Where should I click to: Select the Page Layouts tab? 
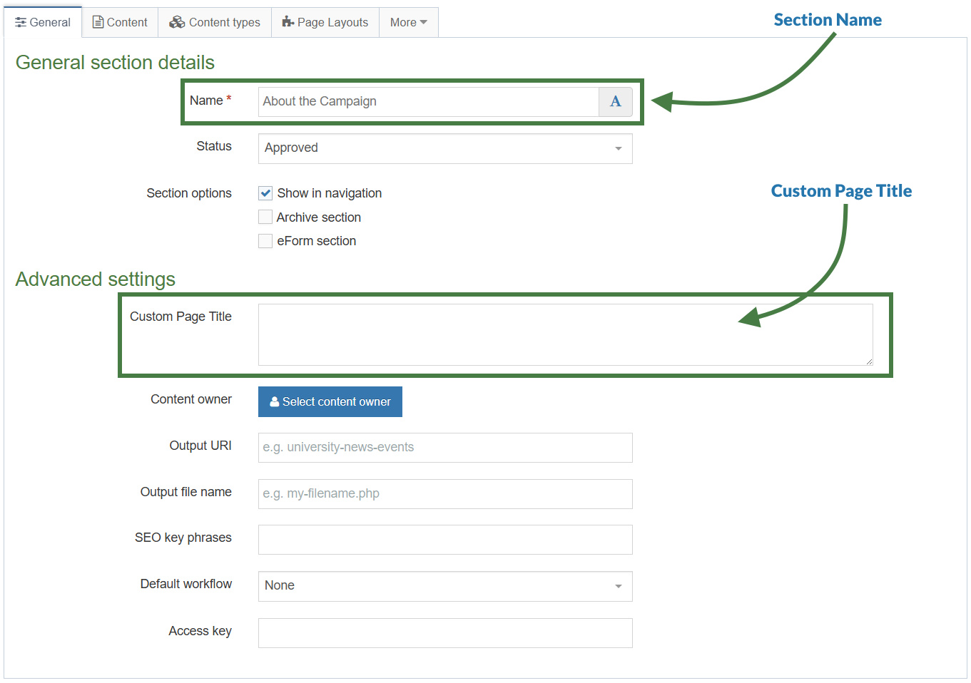point(325,22)
